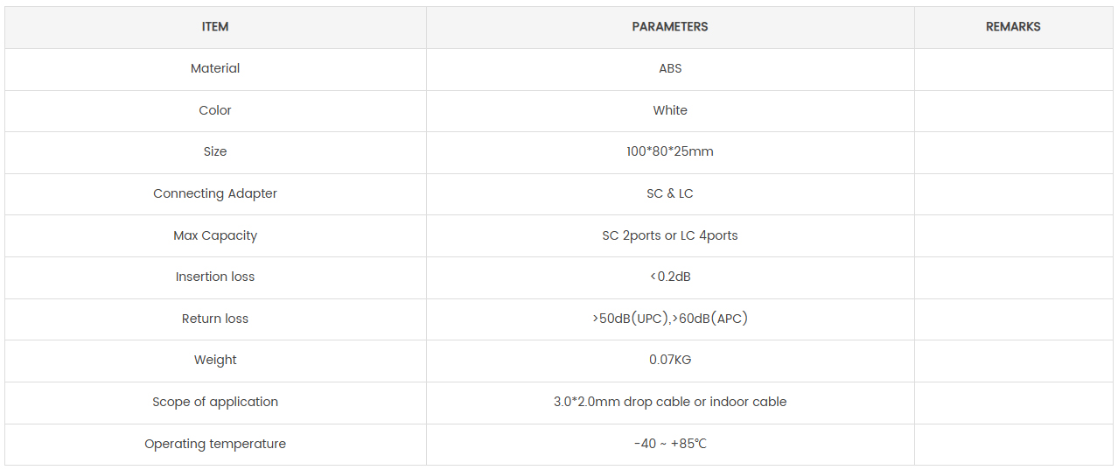The height and width of the screenshot is (470, 1118).
Task: Select the >50dB(UPC),>60dB(APC) value
Action: 670,319
